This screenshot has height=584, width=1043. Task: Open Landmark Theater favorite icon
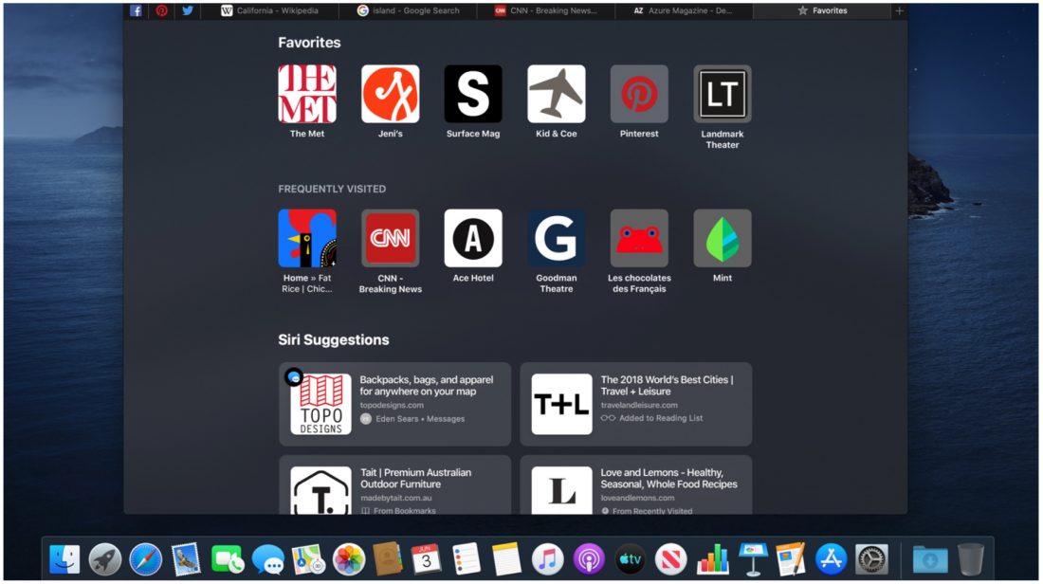(x=722, y=94)
